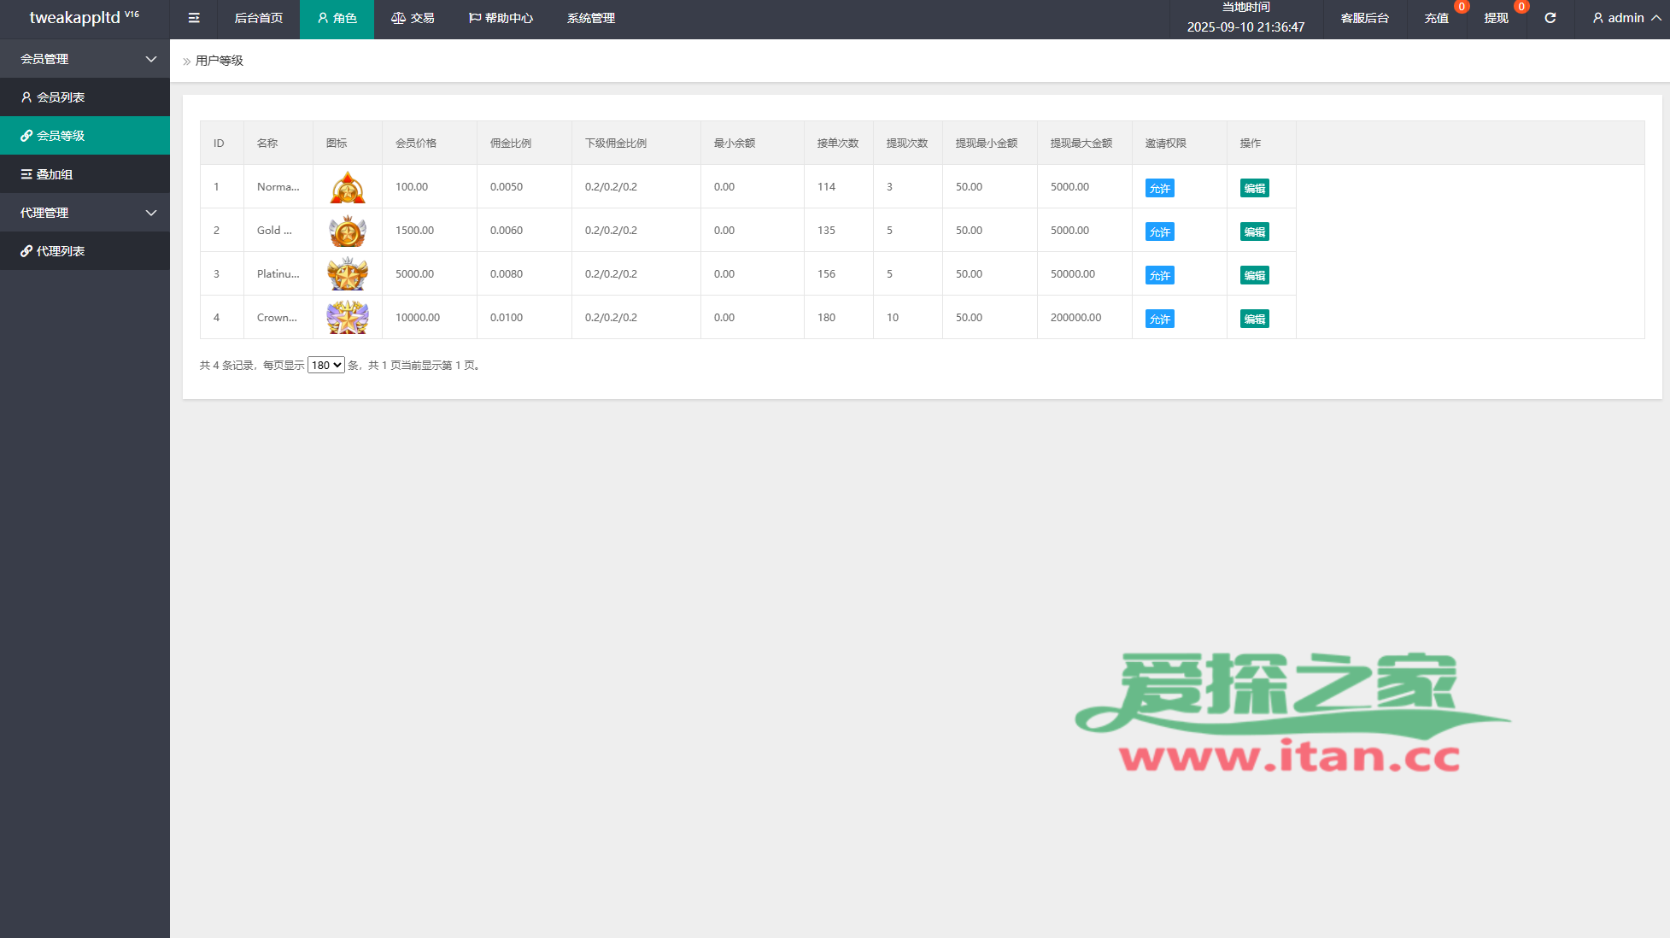Click the Normal level badge icon
Screen dimensions: 1670x938
click(x=348, y=187)
